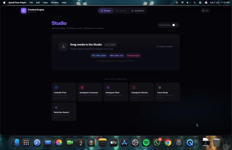Screen dimensions: 232x150
Task: Select the LinkedIn Post title
Action: [60, 92]
